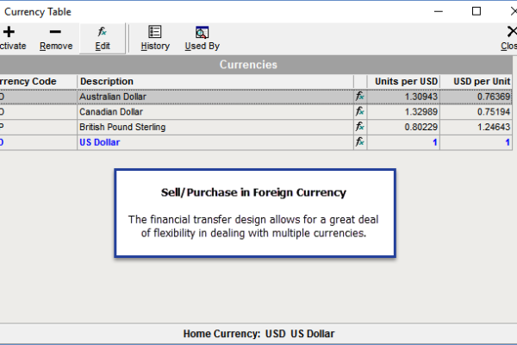The height and width of the screenshot is (345, 517).
Task: Click the fx icon in US Dollar row
Action: click(360, 142)
